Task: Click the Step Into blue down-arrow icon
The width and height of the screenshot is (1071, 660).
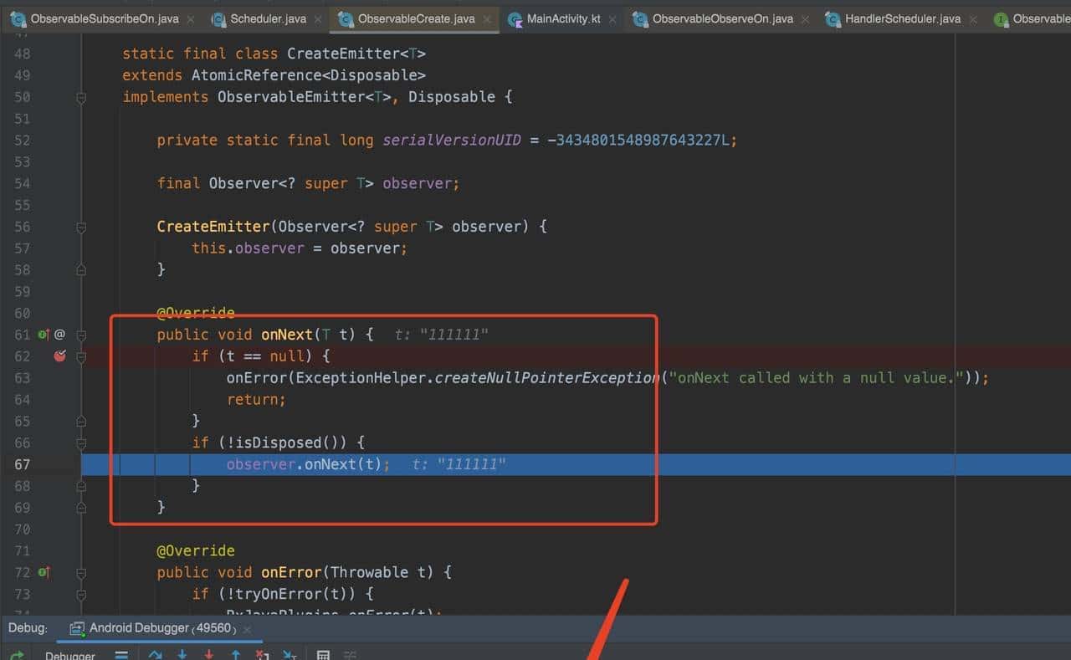Action: (x=182, y=655)
